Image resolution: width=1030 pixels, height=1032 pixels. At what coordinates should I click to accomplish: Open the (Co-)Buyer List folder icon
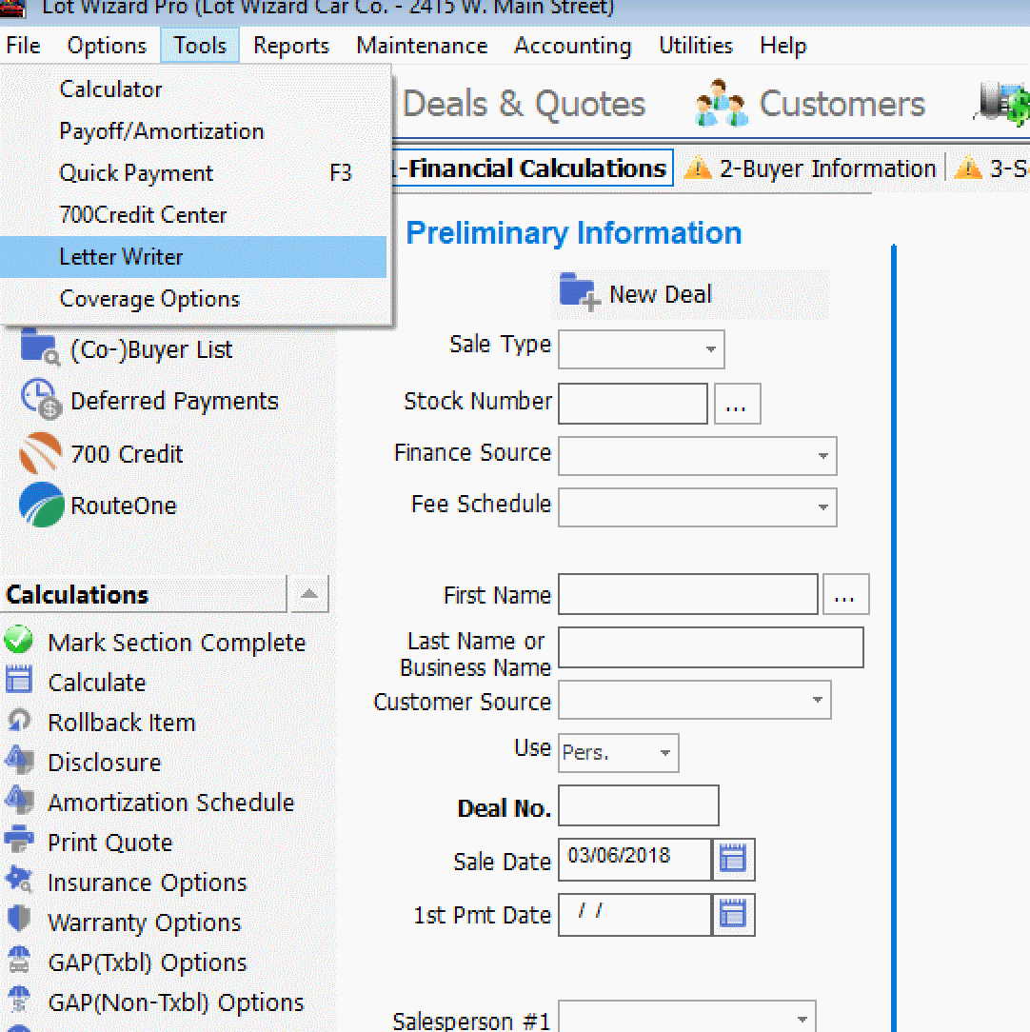click(39, 349)
